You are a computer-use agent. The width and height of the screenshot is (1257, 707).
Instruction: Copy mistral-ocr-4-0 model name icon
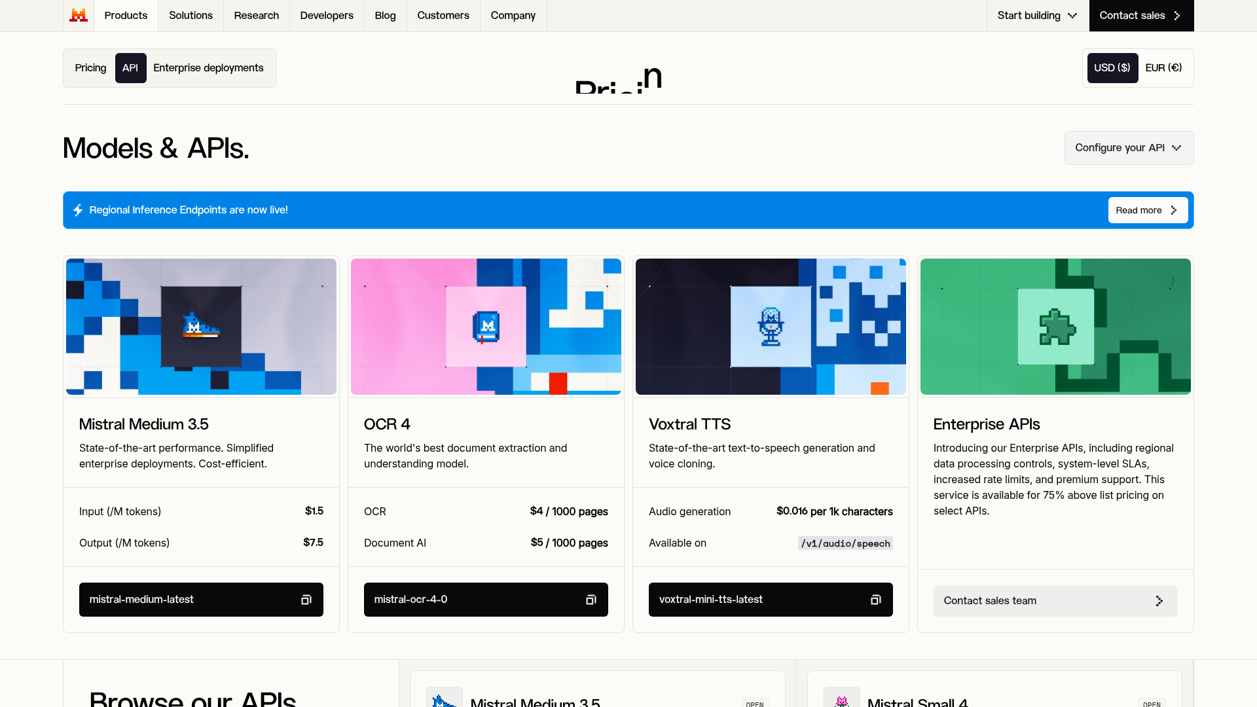[x=591, y=600]
